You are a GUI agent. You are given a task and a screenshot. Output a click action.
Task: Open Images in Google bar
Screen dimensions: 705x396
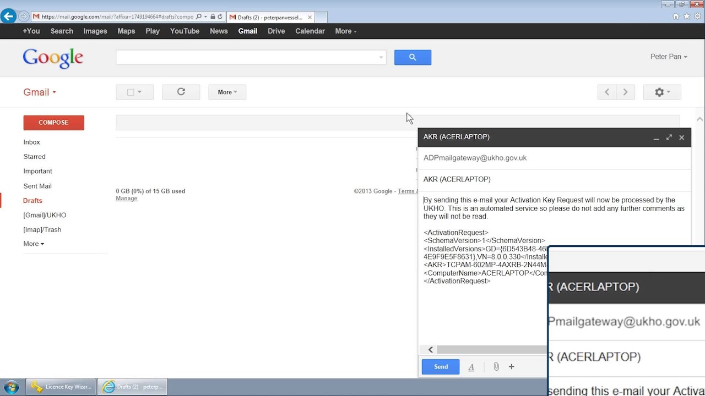[95, 31]
